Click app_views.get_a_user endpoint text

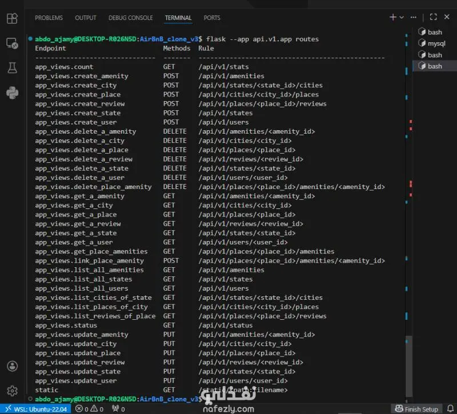coord(74,242)
